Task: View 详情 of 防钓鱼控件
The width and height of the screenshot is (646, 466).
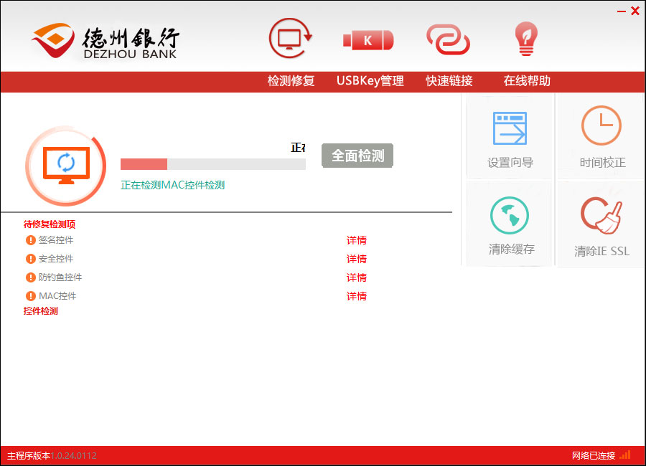Action: pos(357,277)
